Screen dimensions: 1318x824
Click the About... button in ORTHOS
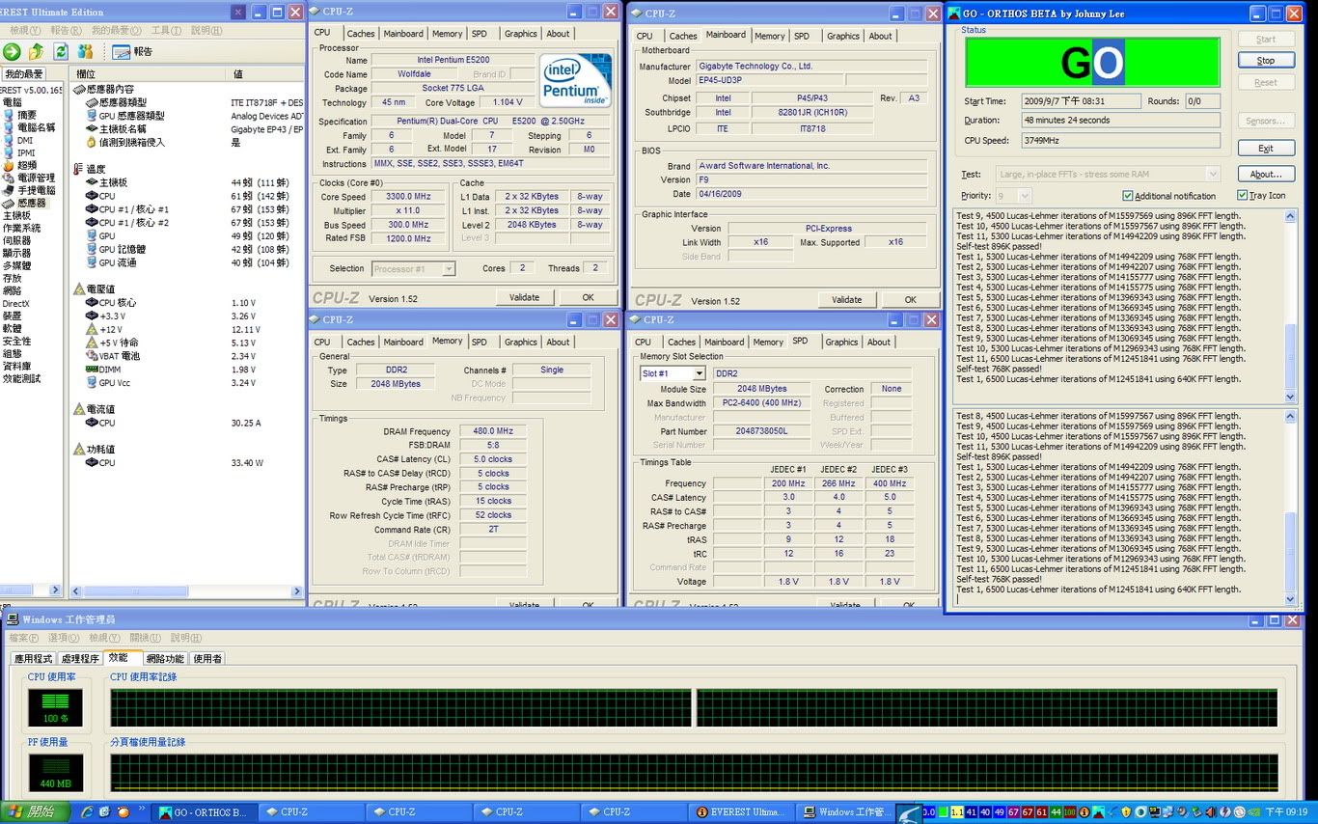click(x=1265, y=175)
